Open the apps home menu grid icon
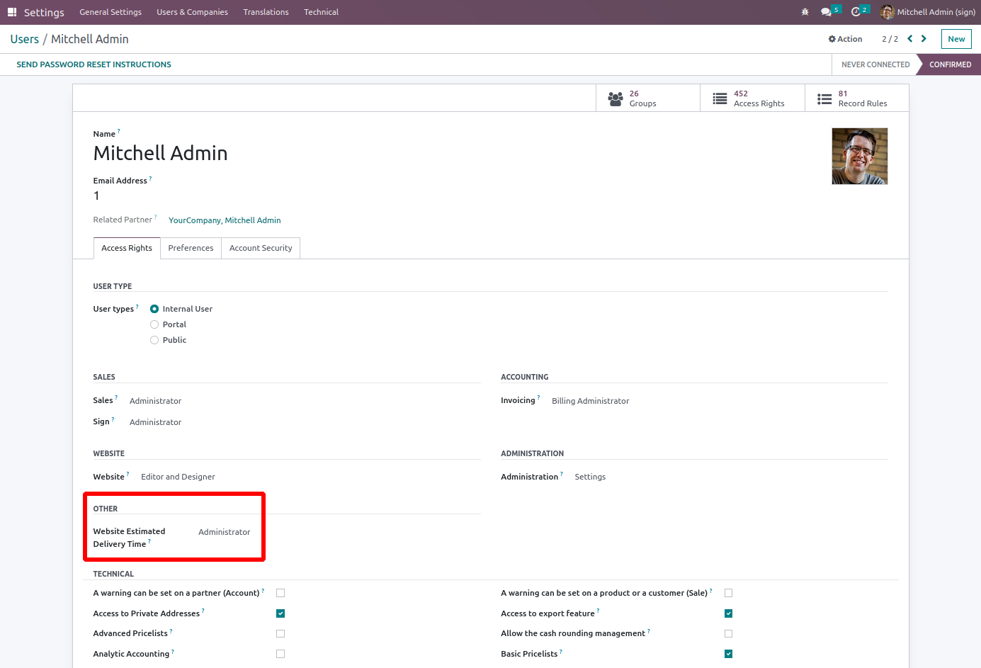The image size is (981, 668). tap(12, 12)
